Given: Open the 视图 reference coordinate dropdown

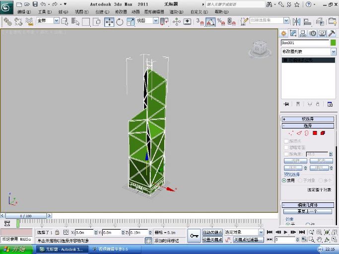Looking at the screenshot, I should 156,21.
